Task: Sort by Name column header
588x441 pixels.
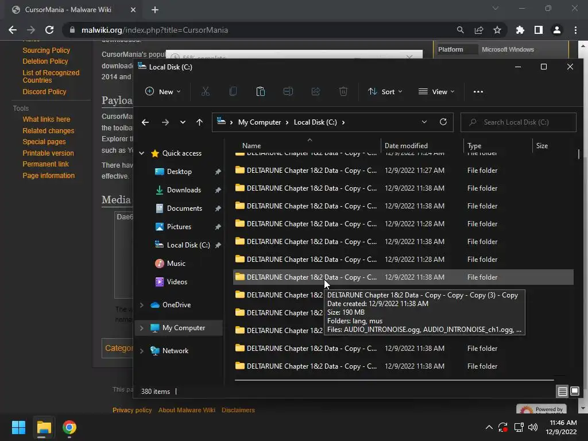Action: tap(252, 146)
